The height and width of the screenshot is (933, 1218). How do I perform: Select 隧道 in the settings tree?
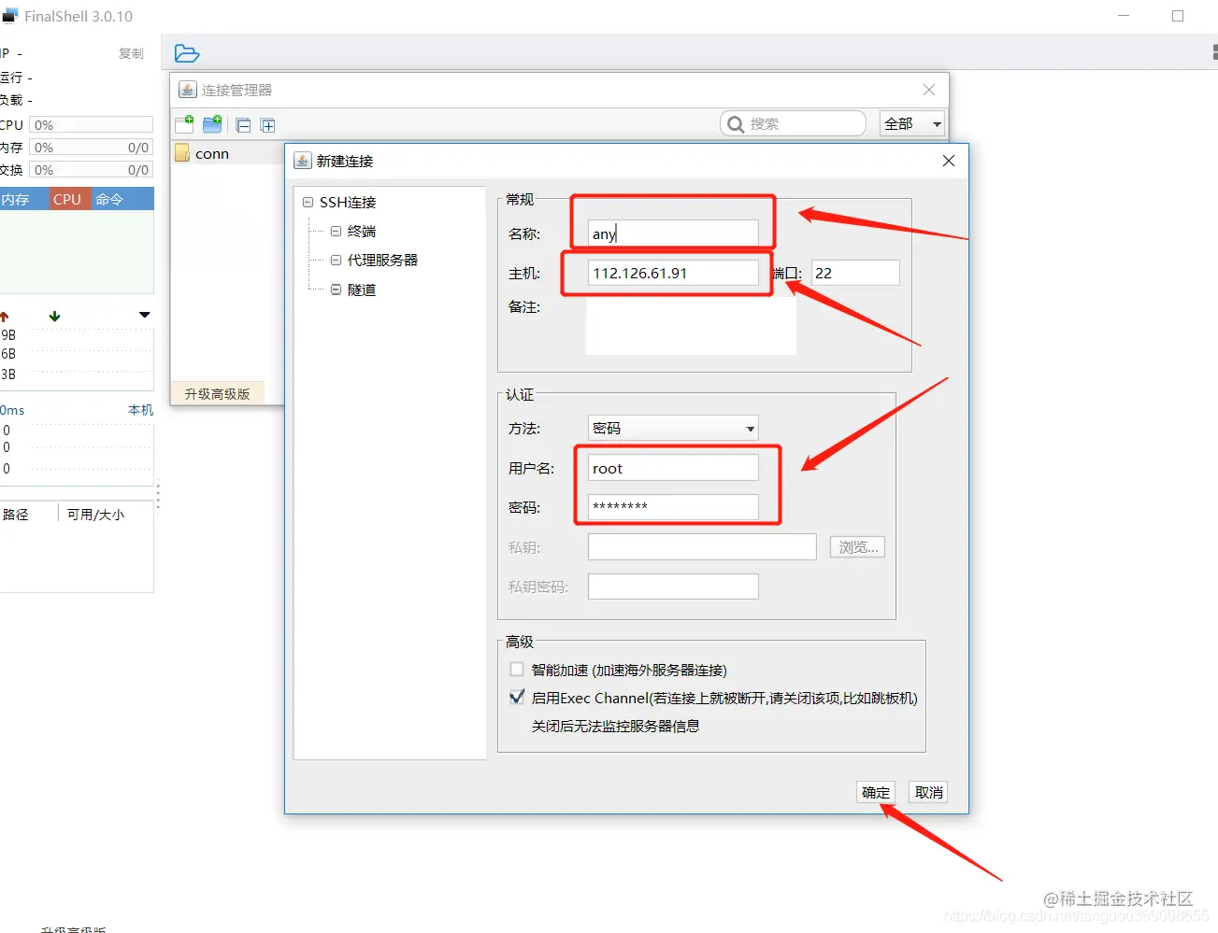[362, 290]
